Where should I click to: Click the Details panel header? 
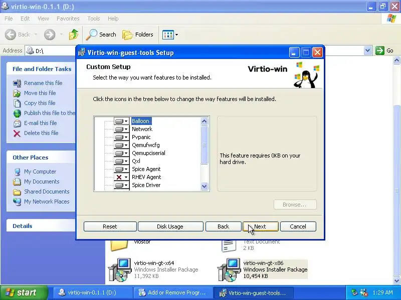(x=41, y=226)
